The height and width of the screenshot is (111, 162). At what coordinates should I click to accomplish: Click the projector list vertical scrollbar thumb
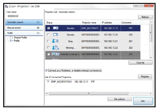151,33
